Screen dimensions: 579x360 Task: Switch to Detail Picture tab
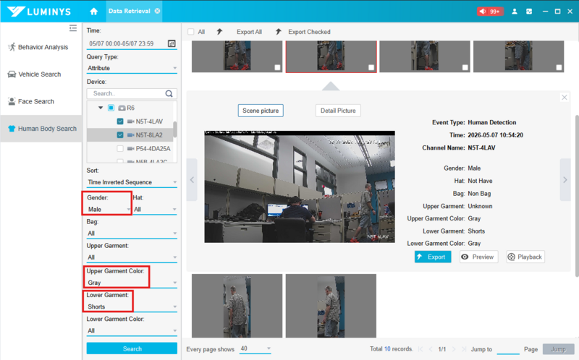click(338, 111)
